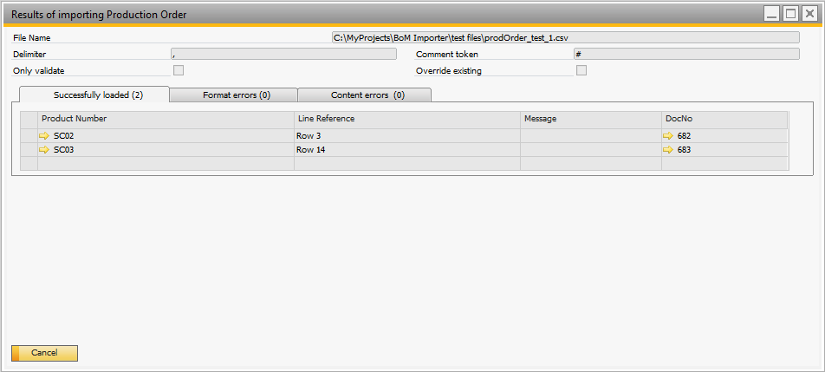Maximize the results window
The width and height of the screenshot is (825, 372).
pos(790,14)
